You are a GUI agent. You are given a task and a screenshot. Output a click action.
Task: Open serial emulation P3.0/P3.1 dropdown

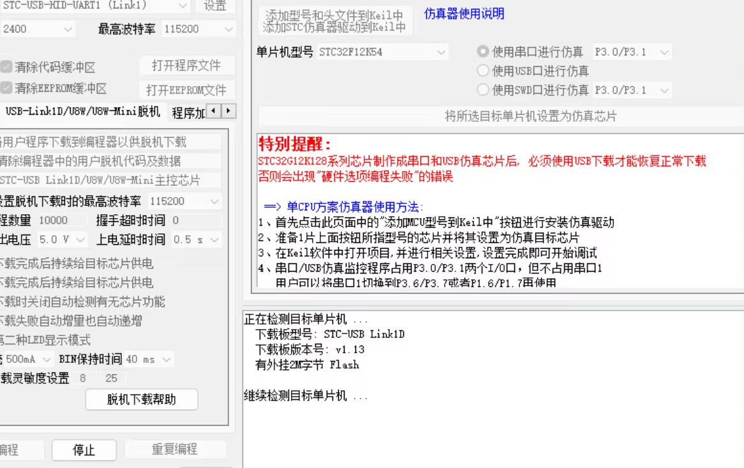[x=631, y=52]
